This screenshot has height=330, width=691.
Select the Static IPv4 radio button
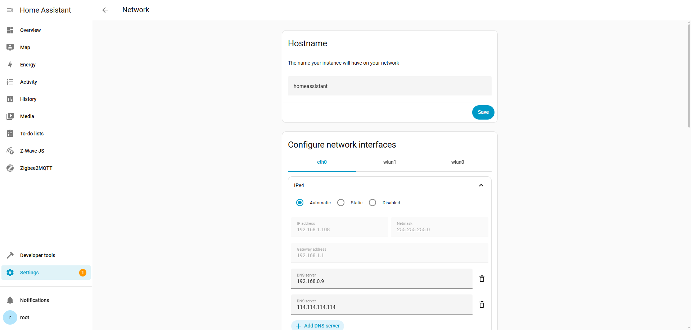(x=341, y=203)
